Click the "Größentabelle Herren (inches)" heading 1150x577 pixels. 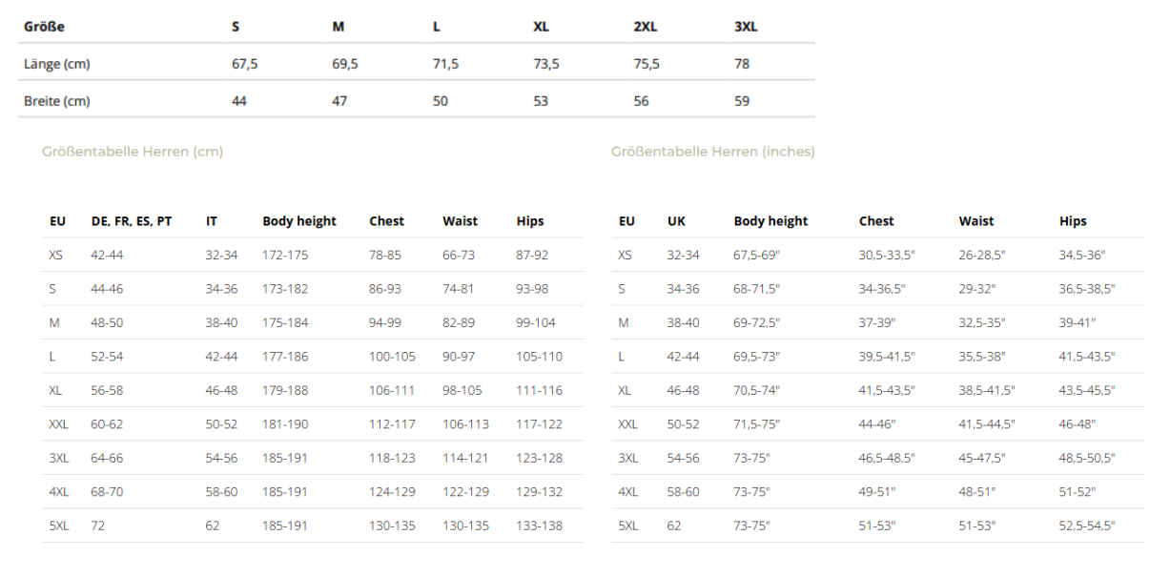pos(712,152)
